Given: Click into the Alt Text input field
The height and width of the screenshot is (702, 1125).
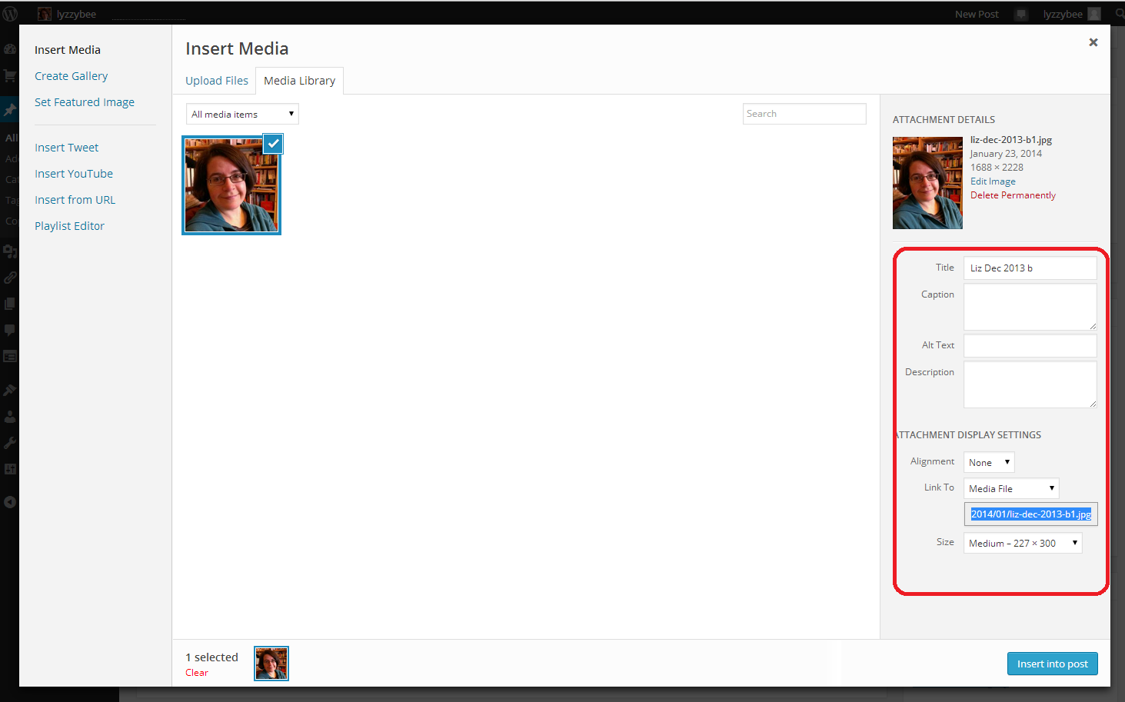Looking at the screenshot, I should (x=1030, y=346).
